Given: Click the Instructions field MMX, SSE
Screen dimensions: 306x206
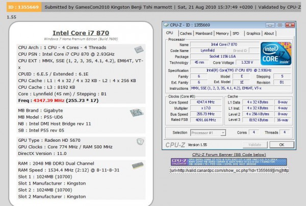Looking at the screenshot, I should tap(240, 88).
